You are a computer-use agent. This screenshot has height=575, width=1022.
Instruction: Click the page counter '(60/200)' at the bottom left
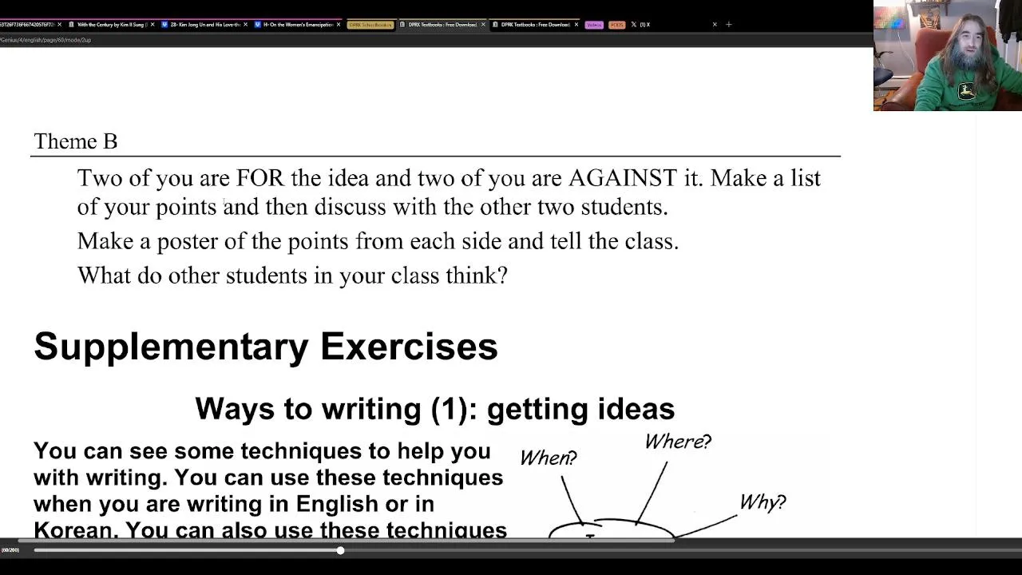pyautogui.click(x=10, y=550)
